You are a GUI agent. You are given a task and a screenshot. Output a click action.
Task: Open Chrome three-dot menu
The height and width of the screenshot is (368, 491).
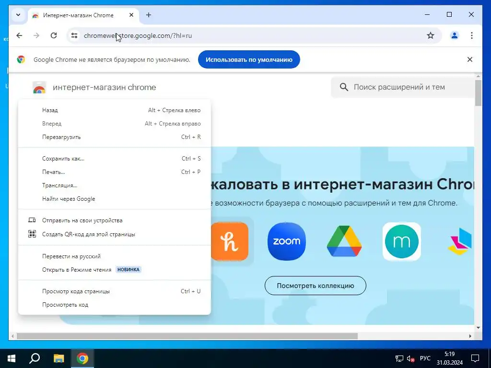coord(472,35)
